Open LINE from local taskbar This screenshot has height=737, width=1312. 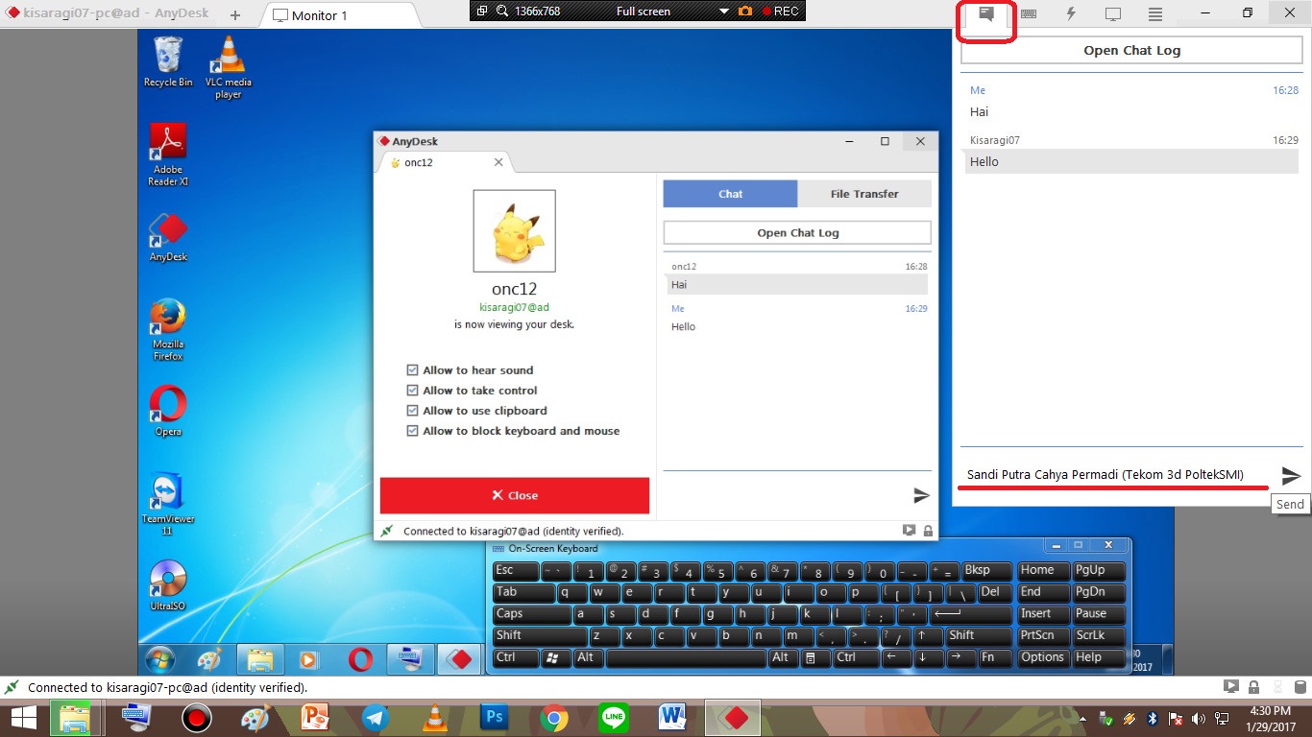coord(614,717)
